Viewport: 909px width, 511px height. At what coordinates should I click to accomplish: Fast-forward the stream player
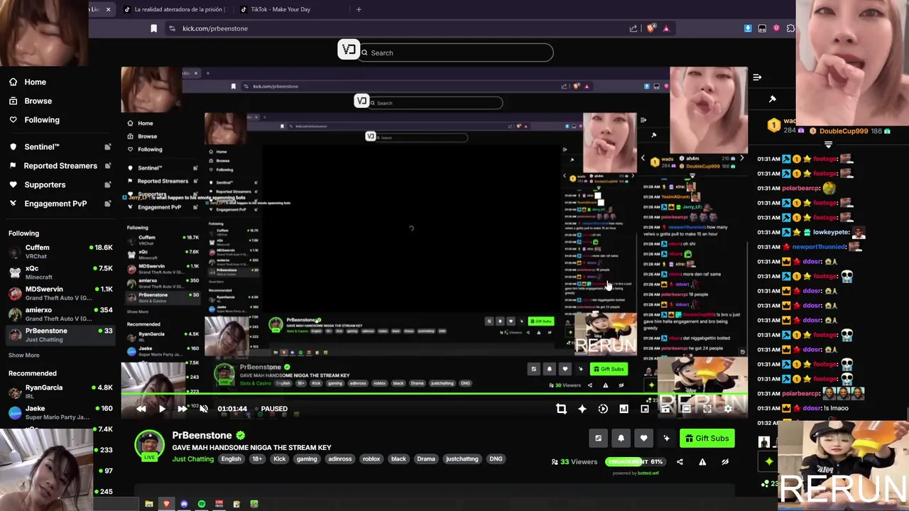[x=182, y=409]
